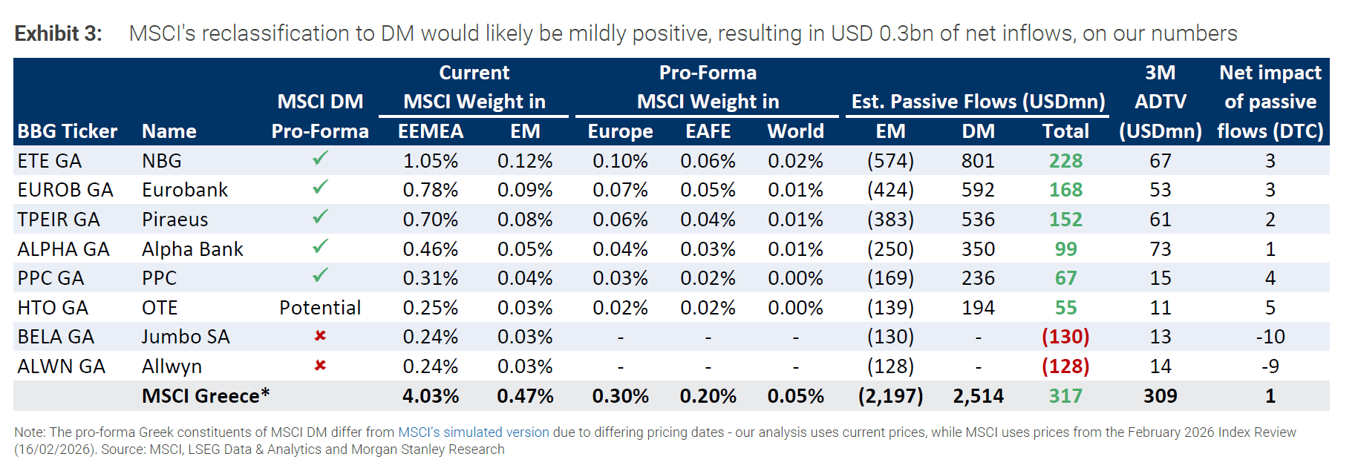Click the ETE GA ticker cell
1358x471 pixels.
pos(50,161)
